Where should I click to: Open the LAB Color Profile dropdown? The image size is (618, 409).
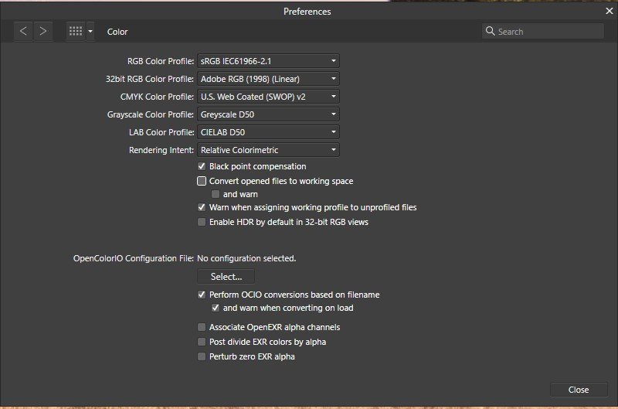click(x=268, y=132)
